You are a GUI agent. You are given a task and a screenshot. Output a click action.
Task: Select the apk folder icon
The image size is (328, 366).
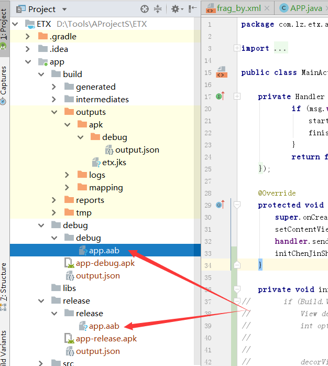coord(82,124)
